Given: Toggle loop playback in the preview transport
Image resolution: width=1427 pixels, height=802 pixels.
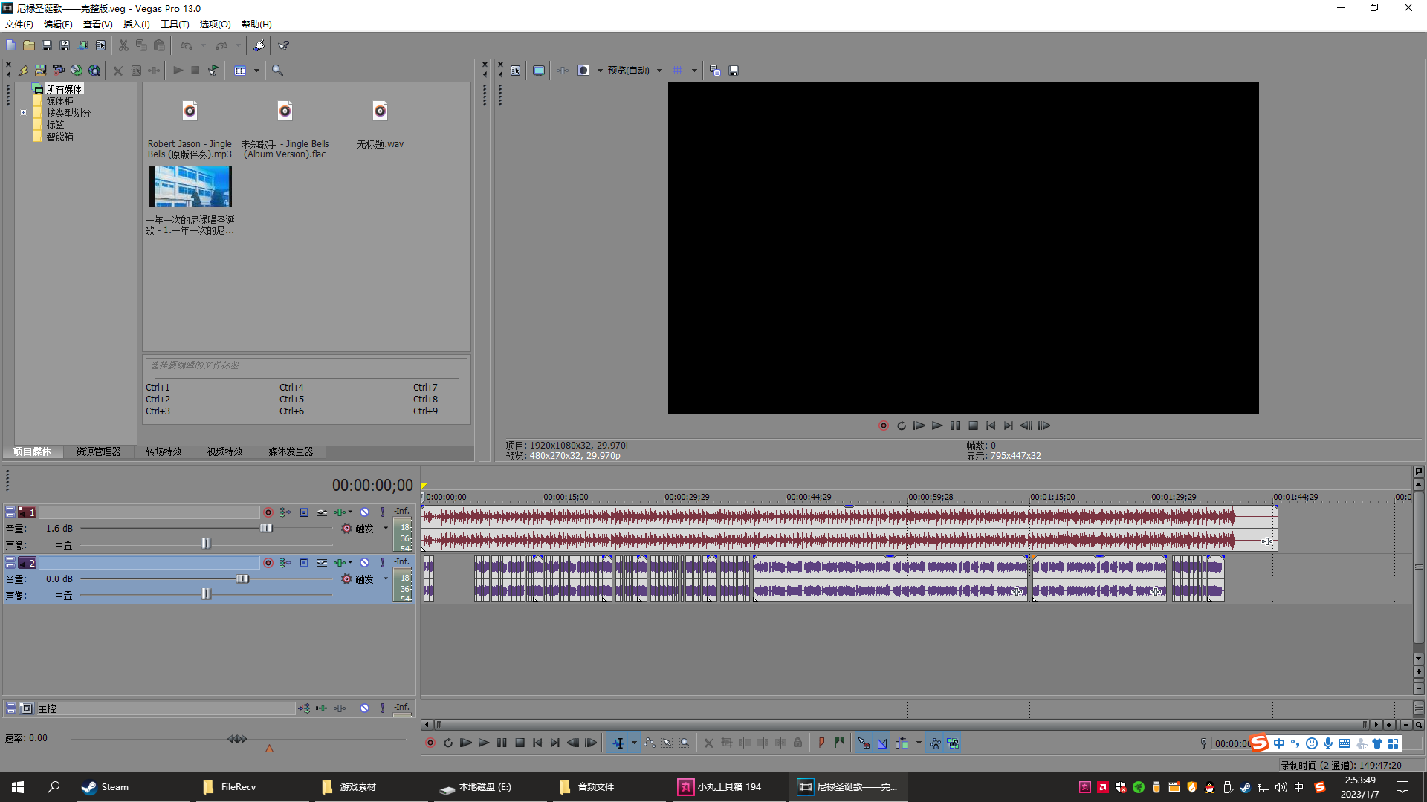Looking at the screenshot, I should (x=902, y=426).
